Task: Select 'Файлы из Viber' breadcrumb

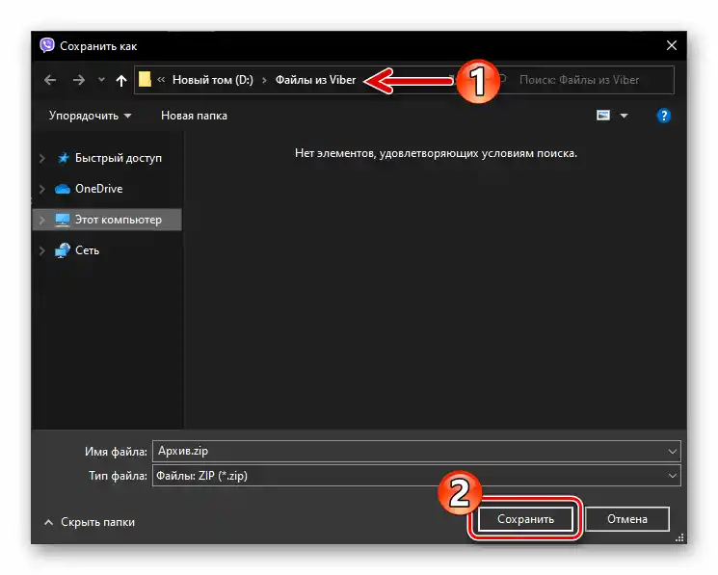Action: tap(315, 80)
